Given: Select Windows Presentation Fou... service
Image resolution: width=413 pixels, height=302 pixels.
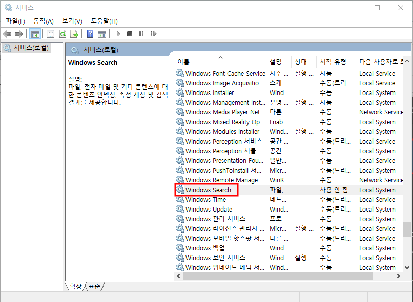Looking at the screenshot, I should tap(224, 160).
